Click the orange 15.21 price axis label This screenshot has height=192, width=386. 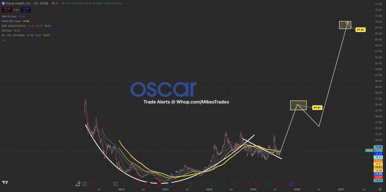[x=378, y=160]
